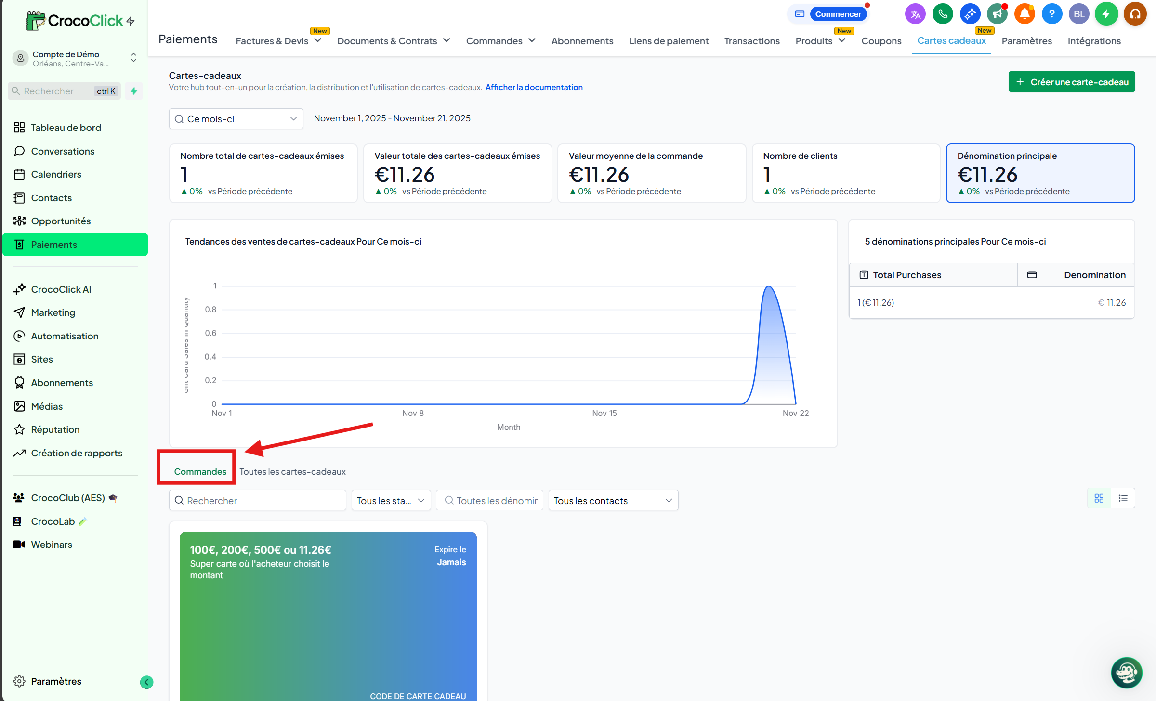The width and height of the screenshot is (1156, 701).
Task: Open the orange notifications bell
Action: tap(1025, 14)
